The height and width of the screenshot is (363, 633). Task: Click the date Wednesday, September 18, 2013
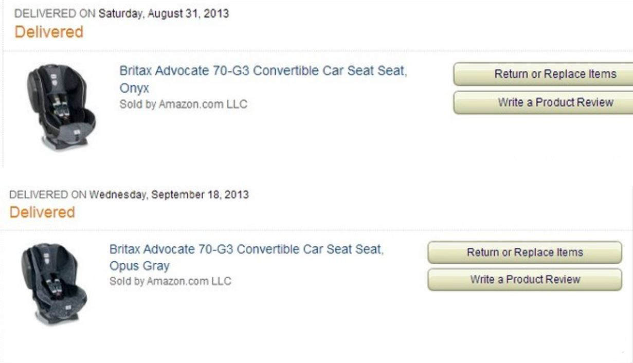point(169,195)
